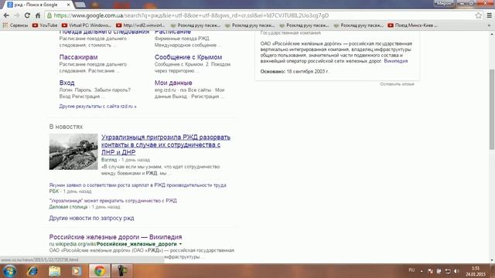The width and height of the screenshot is (495, 278).
Task: Open the Сообщение с Крымом sitelink
Action: coord(188,57)
